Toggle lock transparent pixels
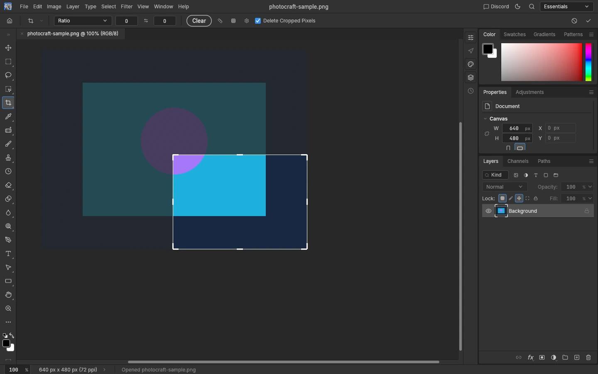The width and height of the screenshot is (598, 374). 502,199
